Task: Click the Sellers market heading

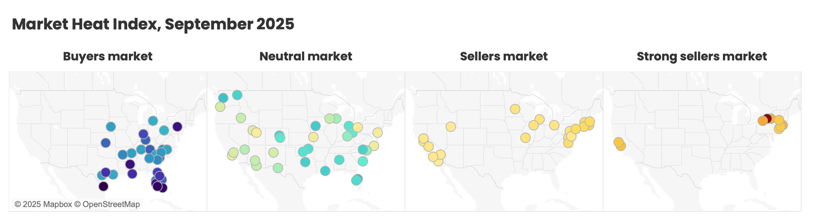Action: click(504, 56)
